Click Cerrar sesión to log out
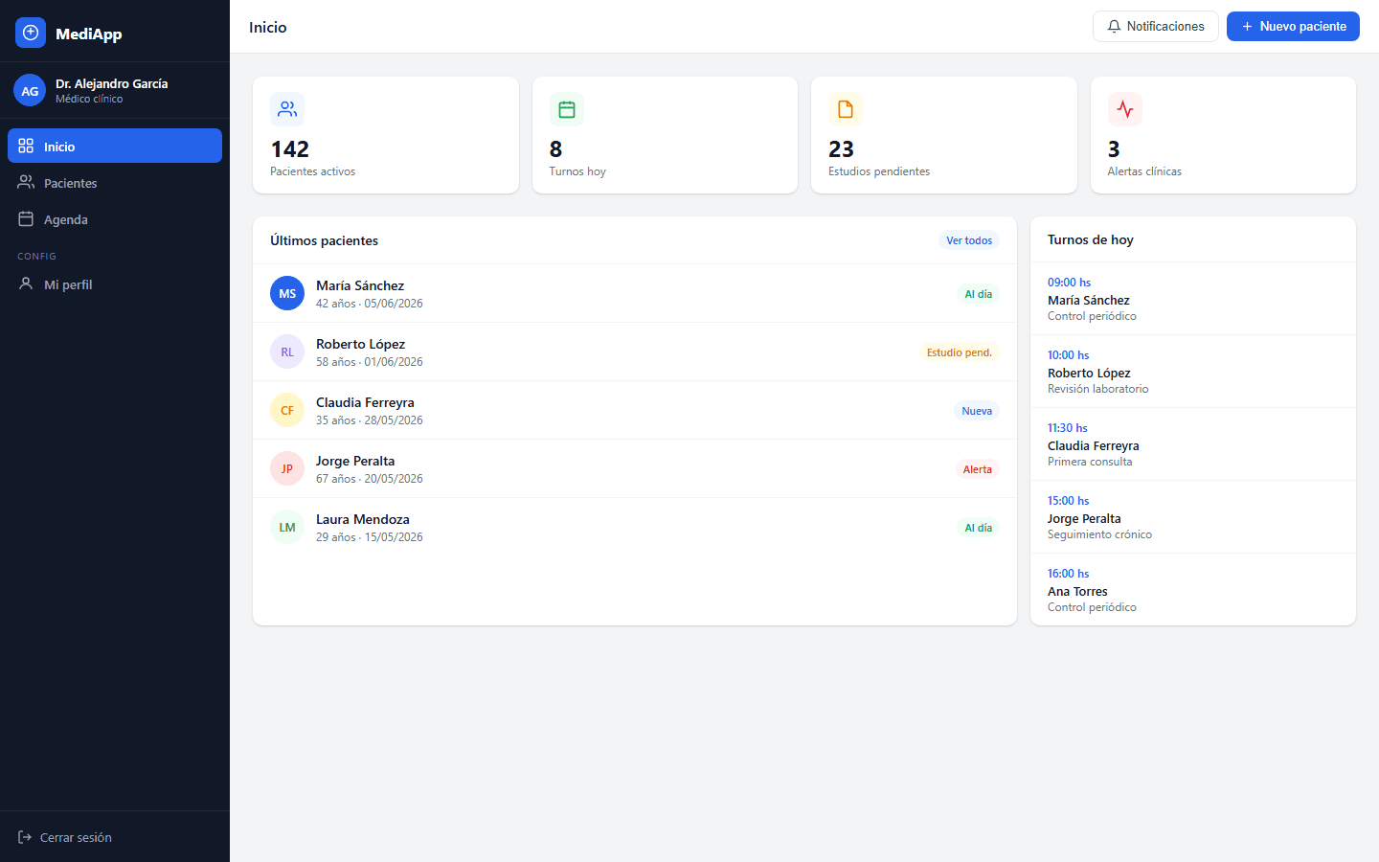 pos(65,837)
